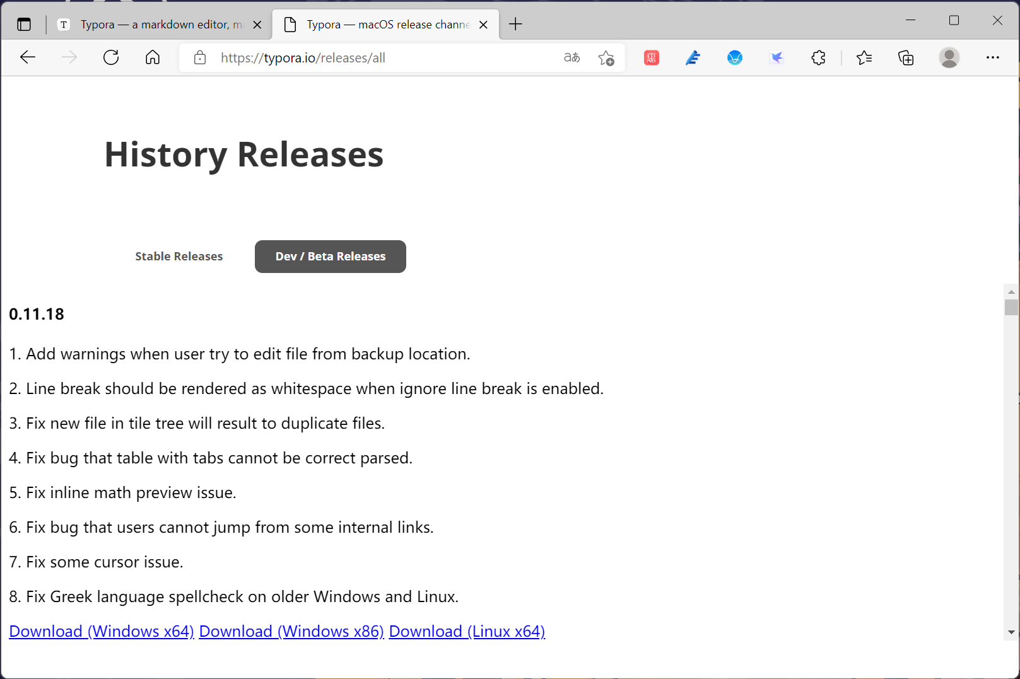Grab the vertical scrollbar thumb
Viewport: 1020px width, 679px height.
tap(1011, 307)
